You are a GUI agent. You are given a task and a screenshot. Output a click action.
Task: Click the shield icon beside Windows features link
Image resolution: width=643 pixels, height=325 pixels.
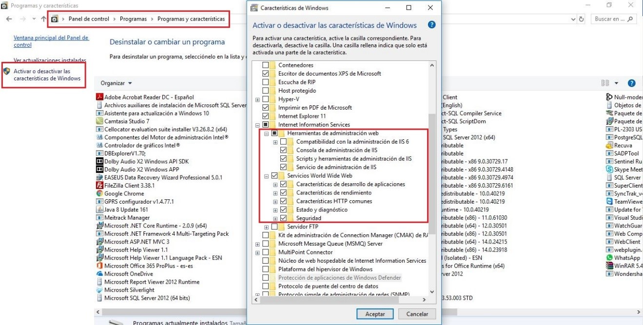pyautogui.click(x=7, y=71)
